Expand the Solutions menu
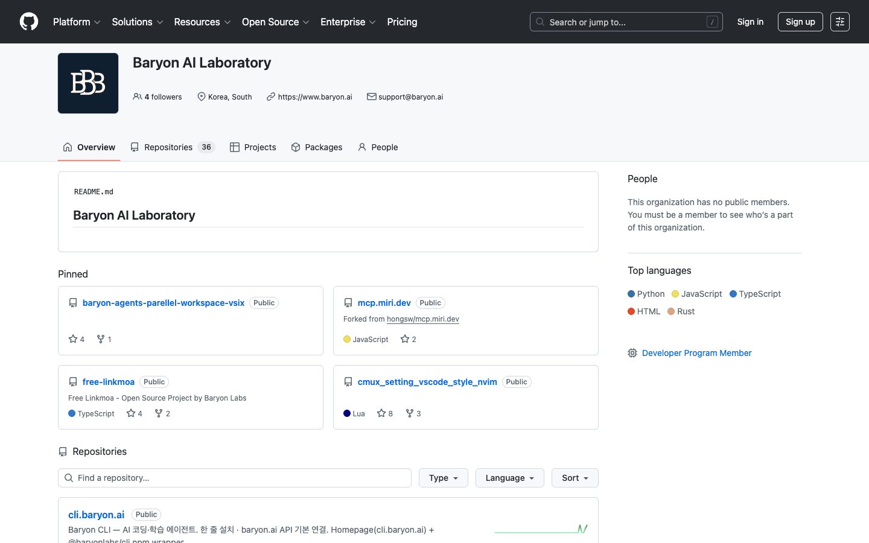The width and height of the screenshot is (869, 543). [138, 22]
